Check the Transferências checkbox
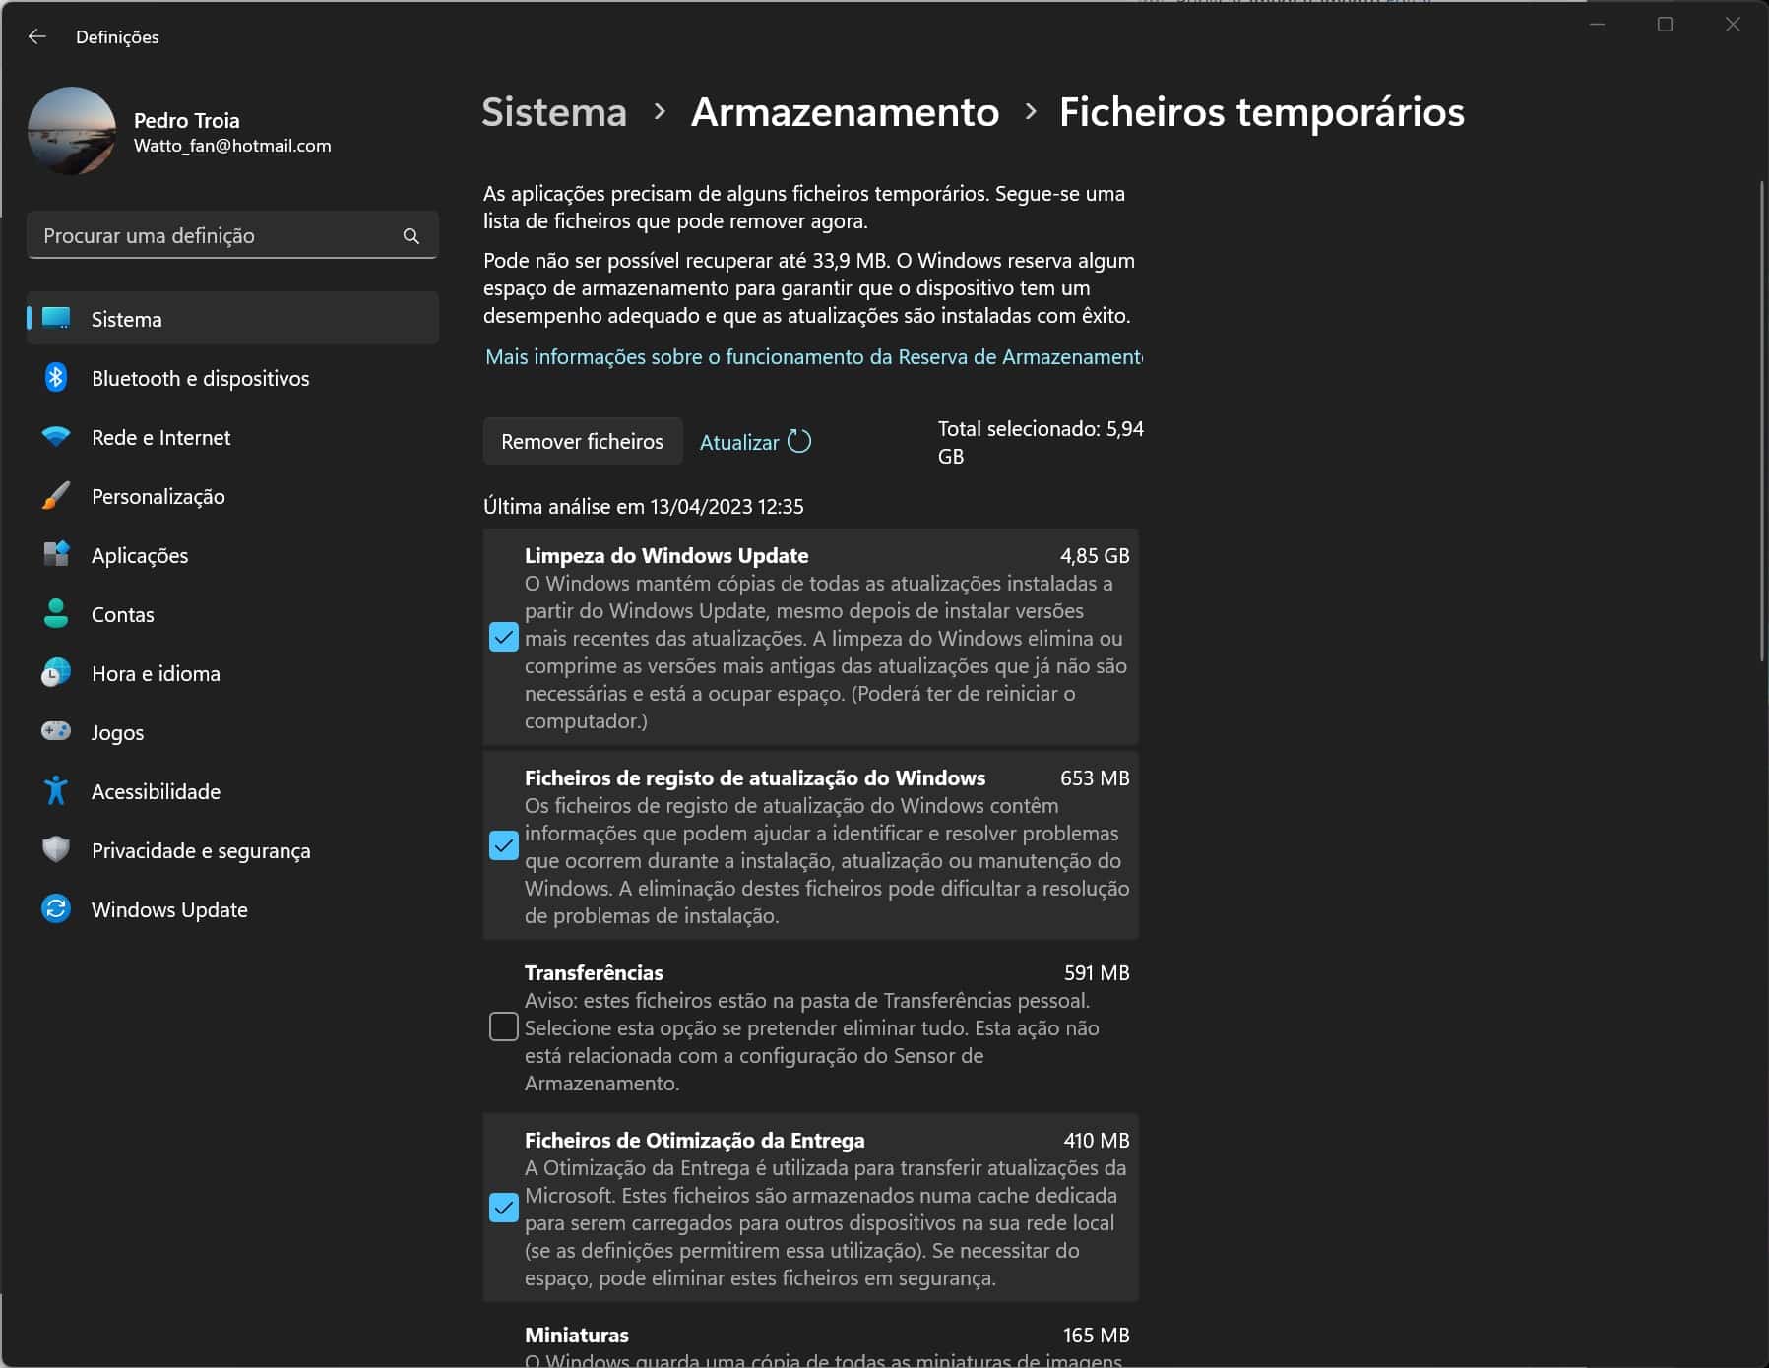Viewport: 1769px width, 1368px height. coord(503,1026)
